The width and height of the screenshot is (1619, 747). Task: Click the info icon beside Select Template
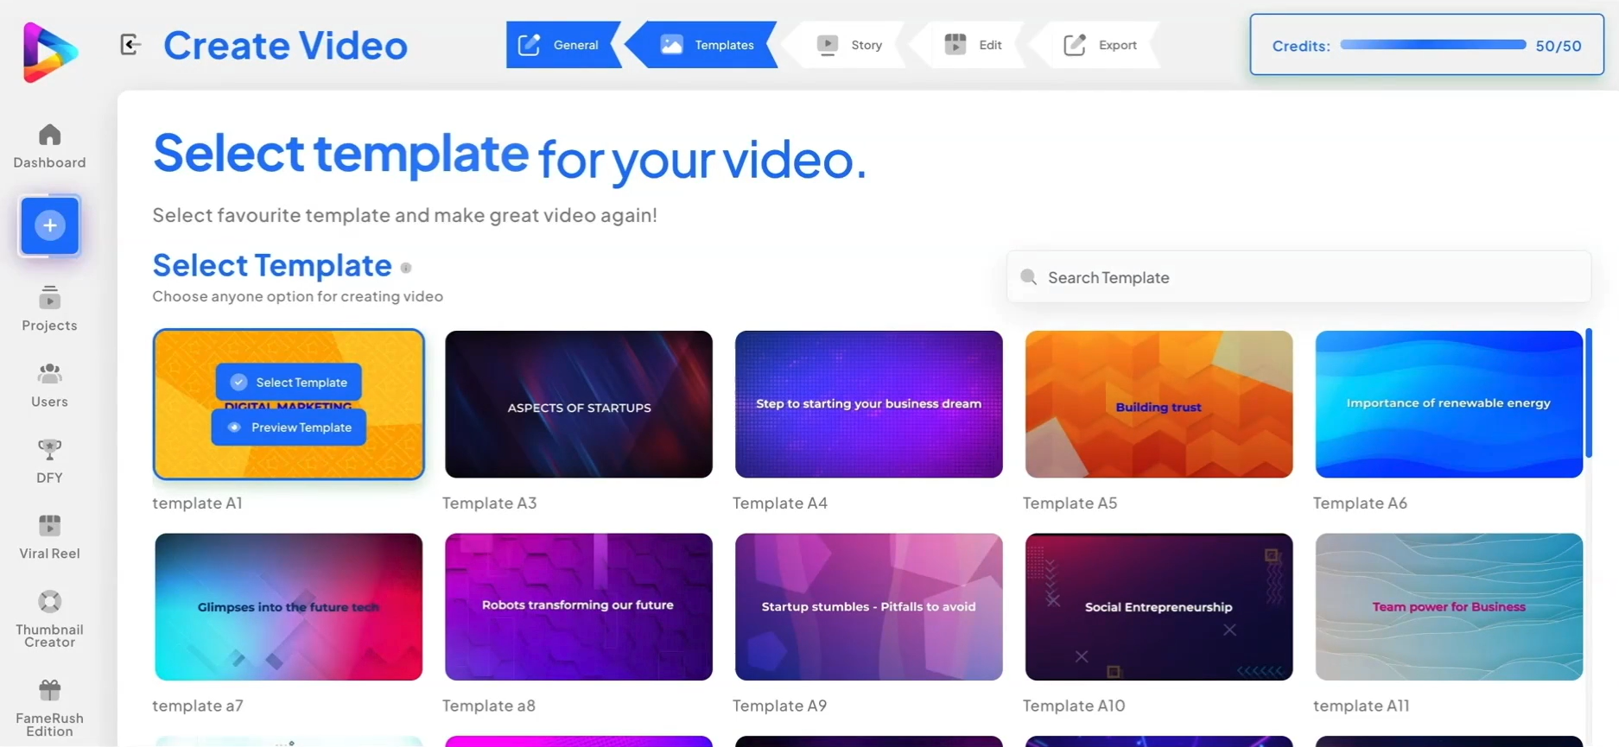406,268
